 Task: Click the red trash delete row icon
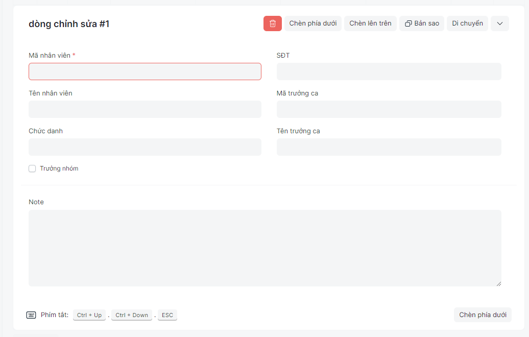[x=272, y=23]
